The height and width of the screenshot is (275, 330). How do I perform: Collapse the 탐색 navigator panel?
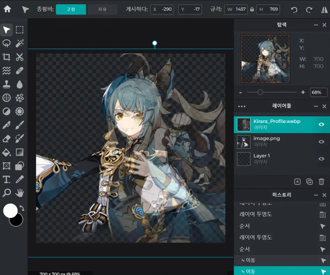tap(316, 25)
